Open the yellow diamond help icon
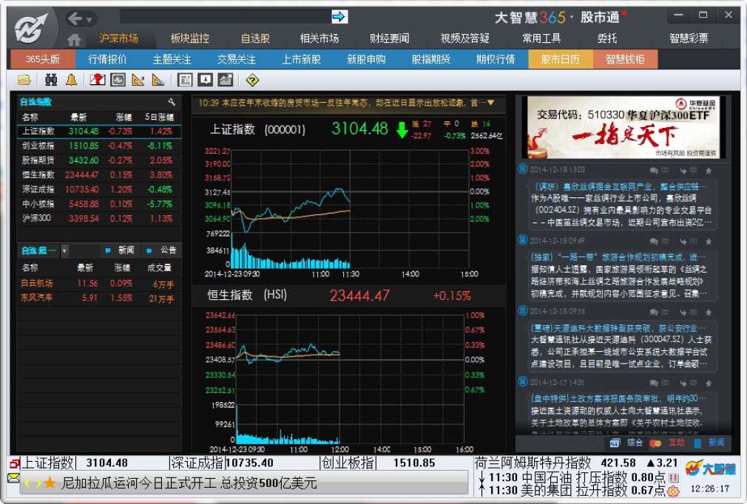 coord(252,81)
